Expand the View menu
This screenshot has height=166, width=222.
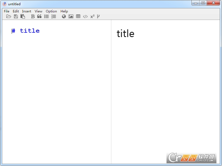click(39, 11)
